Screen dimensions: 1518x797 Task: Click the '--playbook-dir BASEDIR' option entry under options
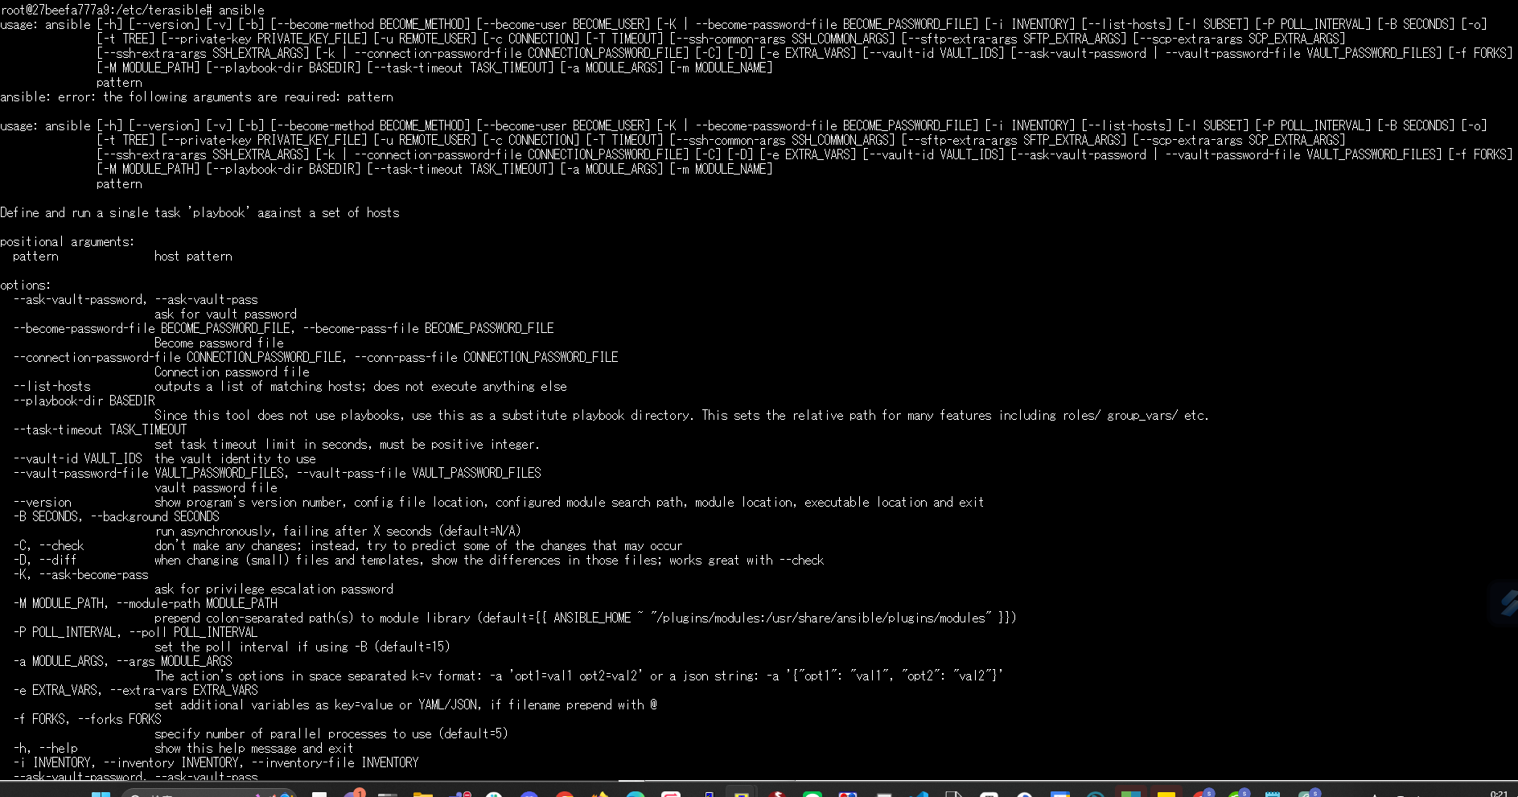click(84, 401)
